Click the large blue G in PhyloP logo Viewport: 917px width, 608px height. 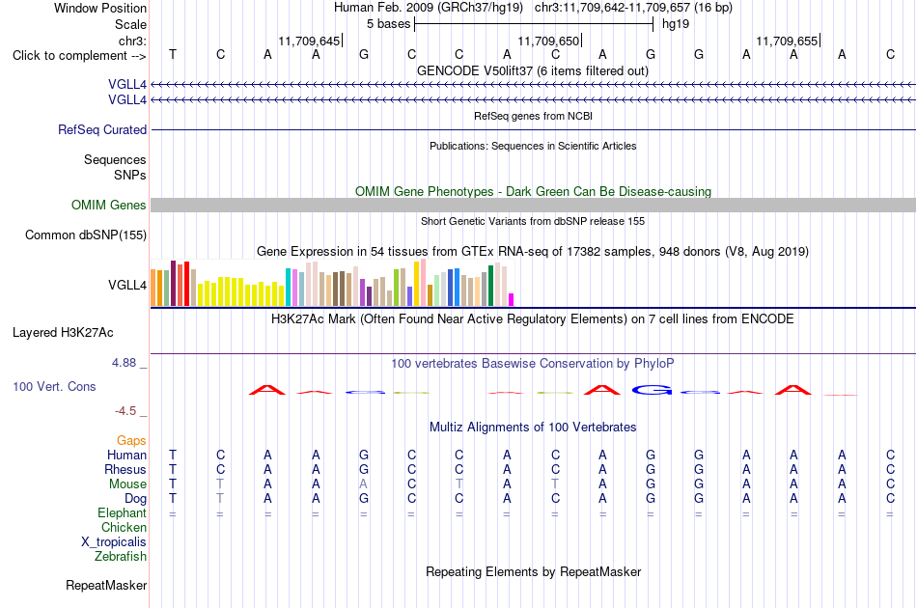651,389
